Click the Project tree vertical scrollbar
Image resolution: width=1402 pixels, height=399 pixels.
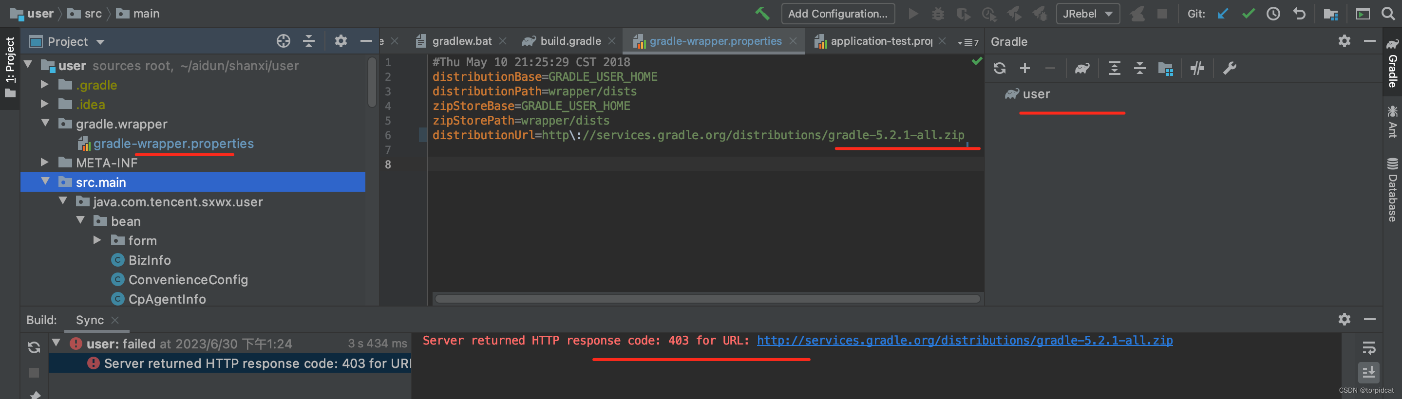(372, 82)
